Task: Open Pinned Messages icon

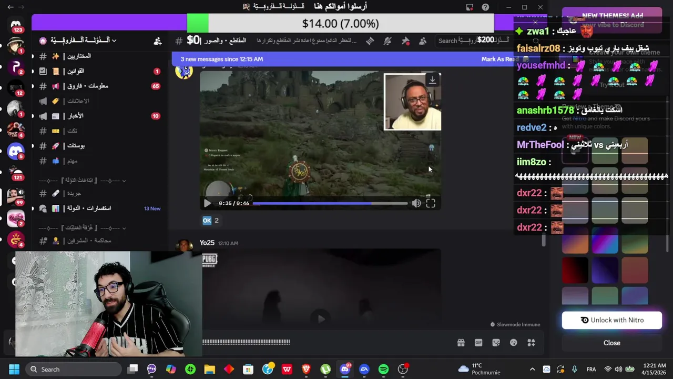Action: [x=405, y=41]
